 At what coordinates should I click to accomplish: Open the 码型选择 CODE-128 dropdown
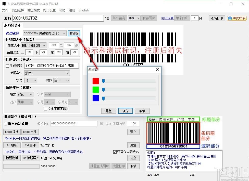tap(44, 33)
